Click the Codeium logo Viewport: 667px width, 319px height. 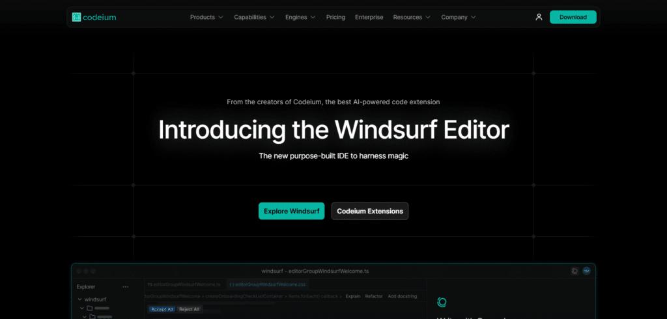click(x=94, y=17)
